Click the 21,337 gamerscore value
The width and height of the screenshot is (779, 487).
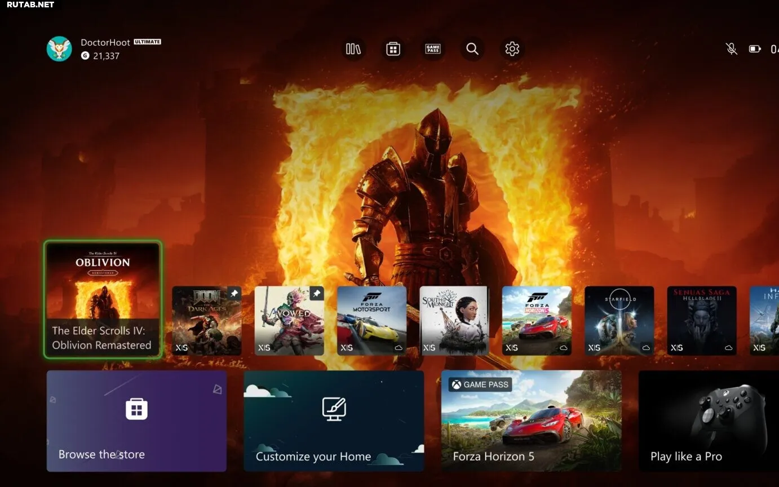(x=106, y=56)
